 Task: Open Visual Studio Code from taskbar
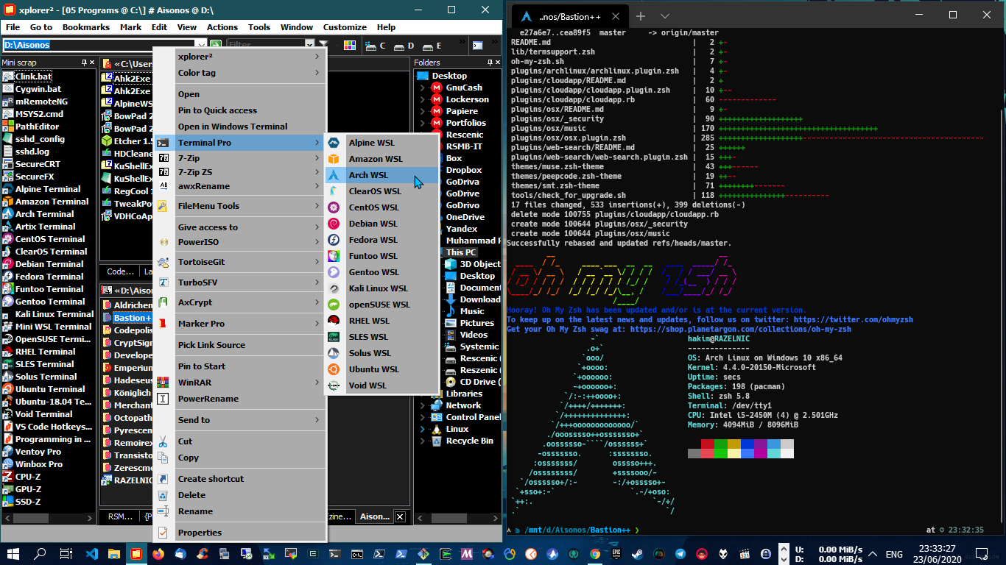coord(91,554)
